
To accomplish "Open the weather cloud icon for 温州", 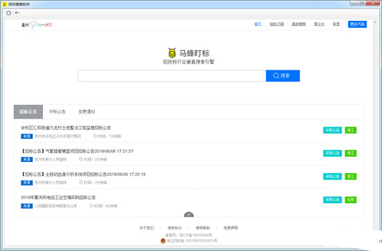I will pyautogui.click(x=33, y=24).
